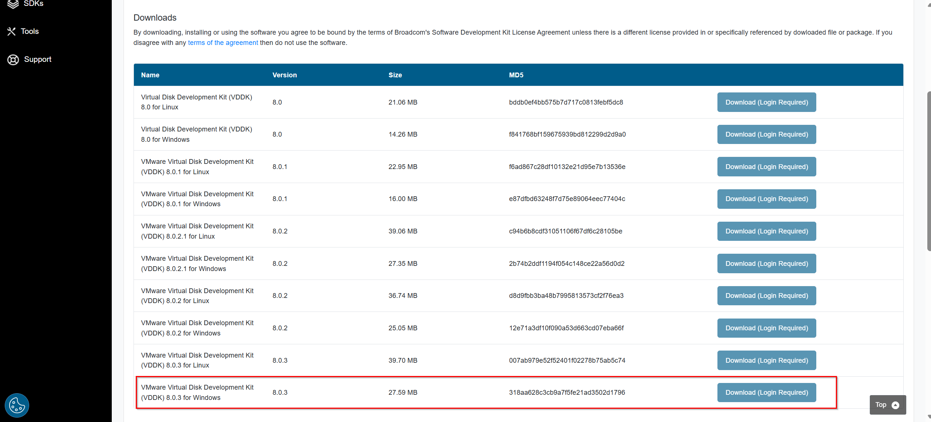Click the SDKs layers icon in sidebar
The height and width of the screenshot is (422, 931).
(x=13, y=4)
